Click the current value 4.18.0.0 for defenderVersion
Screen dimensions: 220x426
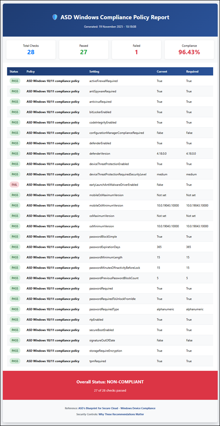click(162, 154)
